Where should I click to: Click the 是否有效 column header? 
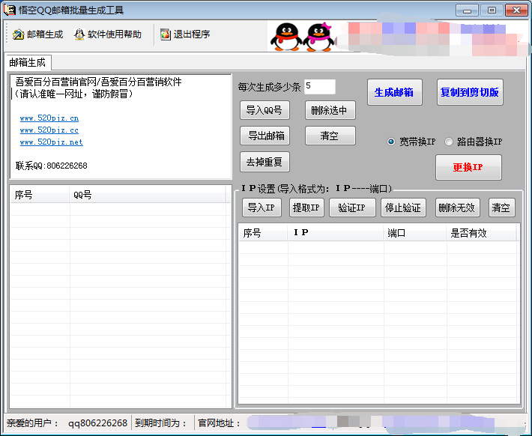pyautogui.click(x=482, y=233)
